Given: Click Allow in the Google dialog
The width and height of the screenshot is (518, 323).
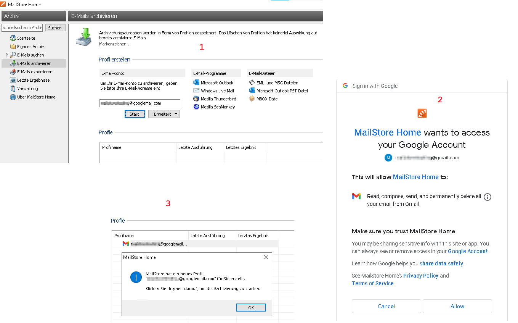Looking at the screenshot, I should click(x=457, y=306).
